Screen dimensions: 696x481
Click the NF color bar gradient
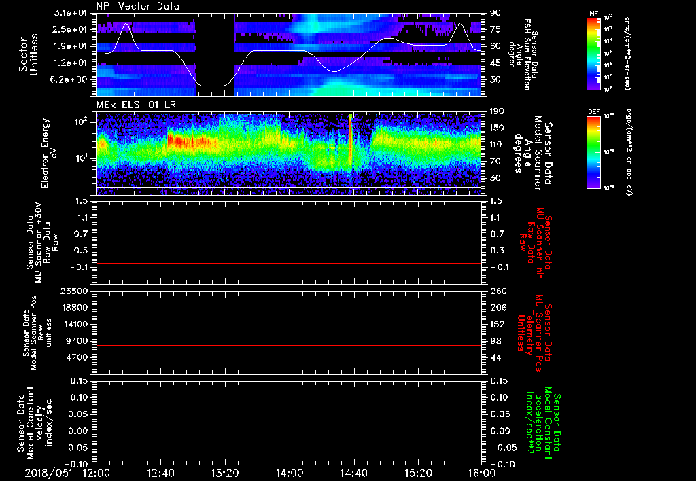[593, 53]
